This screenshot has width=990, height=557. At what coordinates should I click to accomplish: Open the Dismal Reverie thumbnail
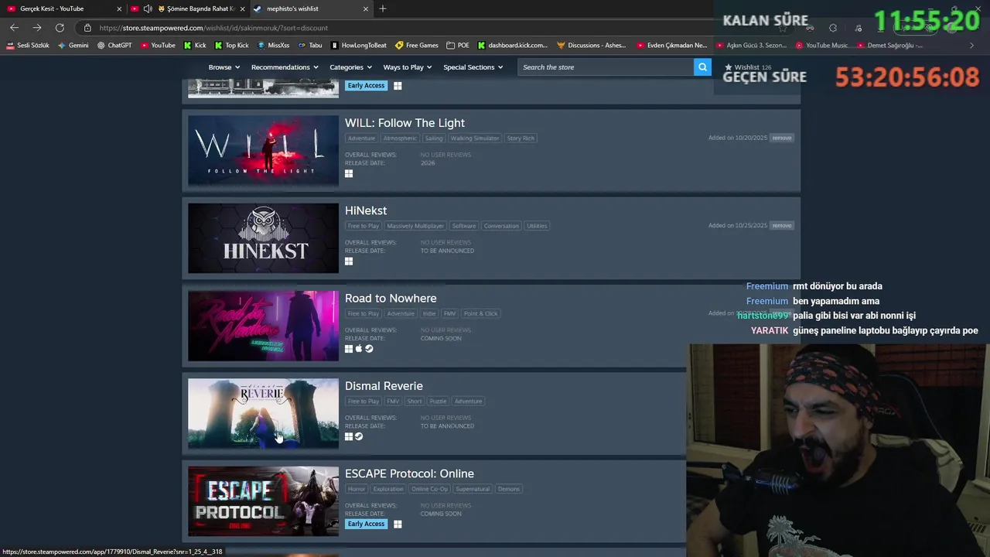[263, 413]
